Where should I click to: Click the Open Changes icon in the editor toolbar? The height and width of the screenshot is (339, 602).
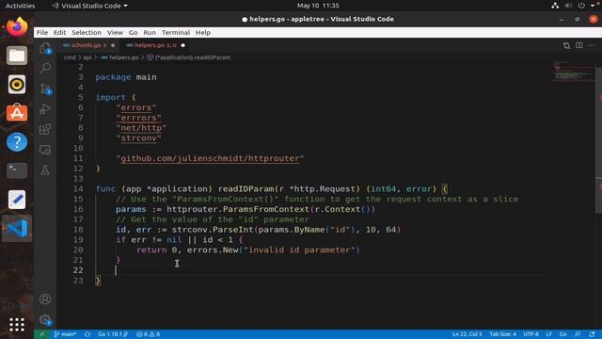pyautogui.click(x=566, y=45)
